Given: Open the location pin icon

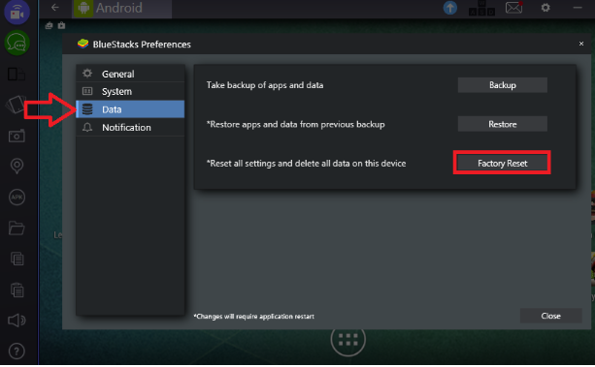Looking at the screenshot, I should [x=17, y=166].
